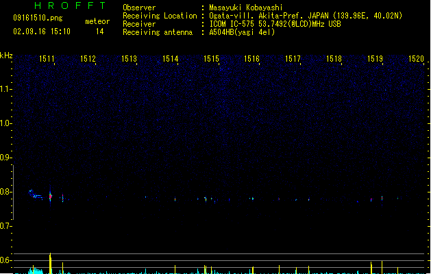431x274 pixels.
Task: Select the filename 09161510.png
Action: (38, 18)
